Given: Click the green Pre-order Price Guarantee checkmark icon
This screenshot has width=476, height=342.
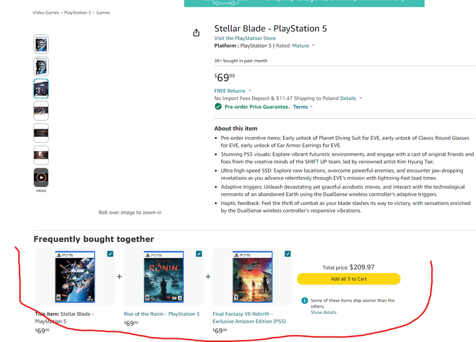Looking at the screenshot, I should point(218,107).
